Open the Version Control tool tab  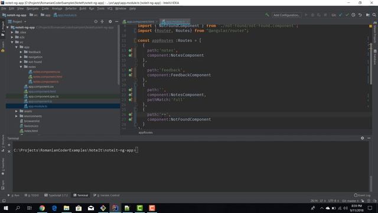pos(106,195)
